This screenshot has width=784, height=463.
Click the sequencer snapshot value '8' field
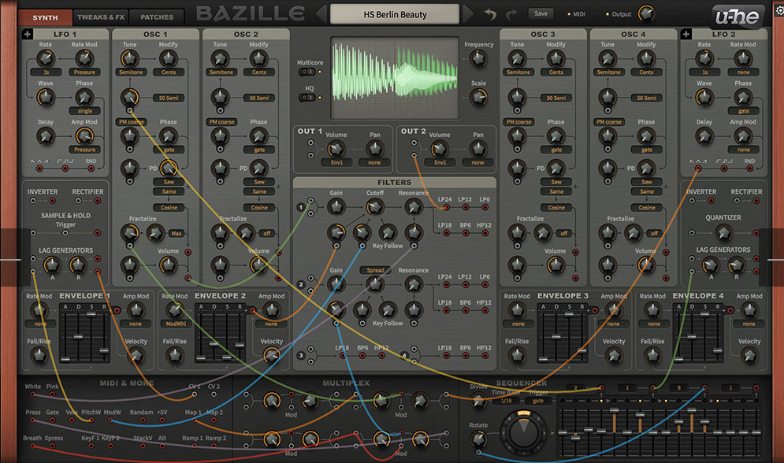(679, 387)
